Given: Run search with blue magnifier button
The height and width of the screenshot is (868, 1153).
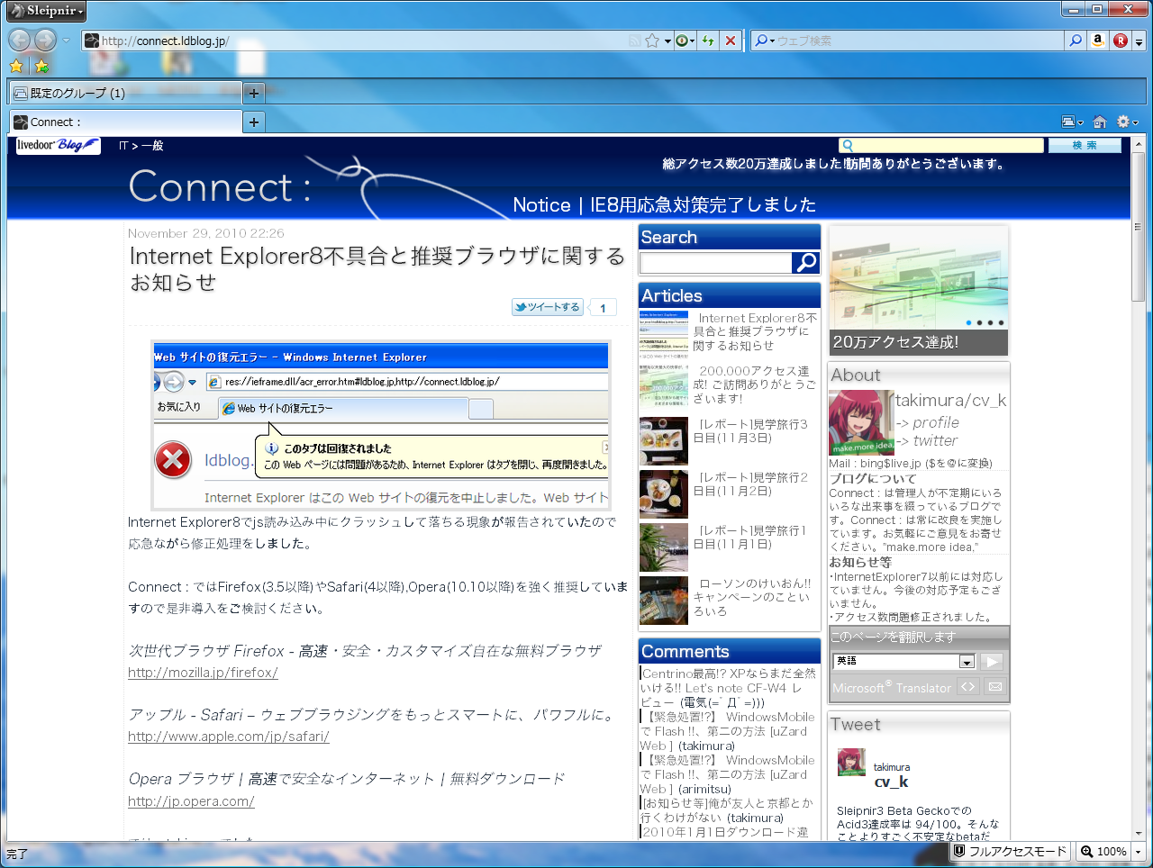Looking at the screenshot, I should tap(1076, 41).
